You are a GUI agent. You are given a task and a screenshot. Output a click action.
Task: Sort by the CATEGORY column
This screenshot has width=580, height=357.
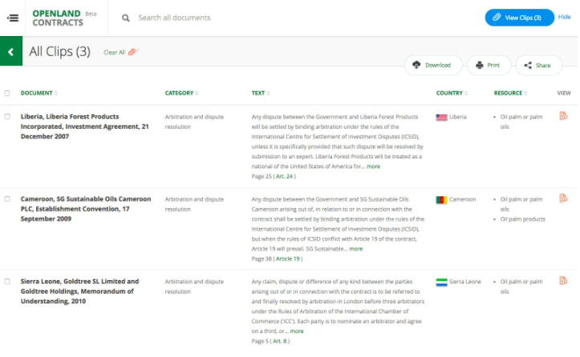point(181,93)
